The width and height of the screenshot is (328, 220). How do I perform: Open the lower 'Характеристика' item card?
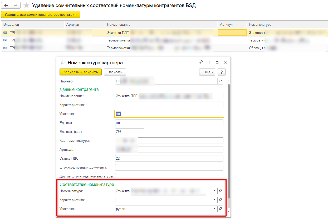coord(221,200)
